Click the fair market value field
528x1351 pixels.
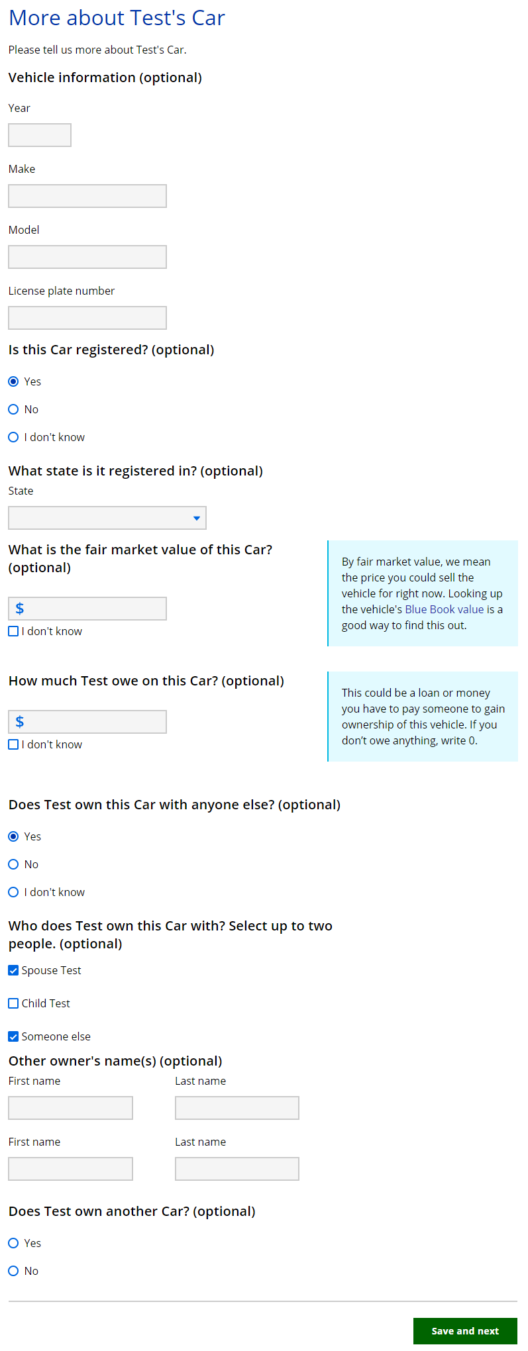coord(93,609)
